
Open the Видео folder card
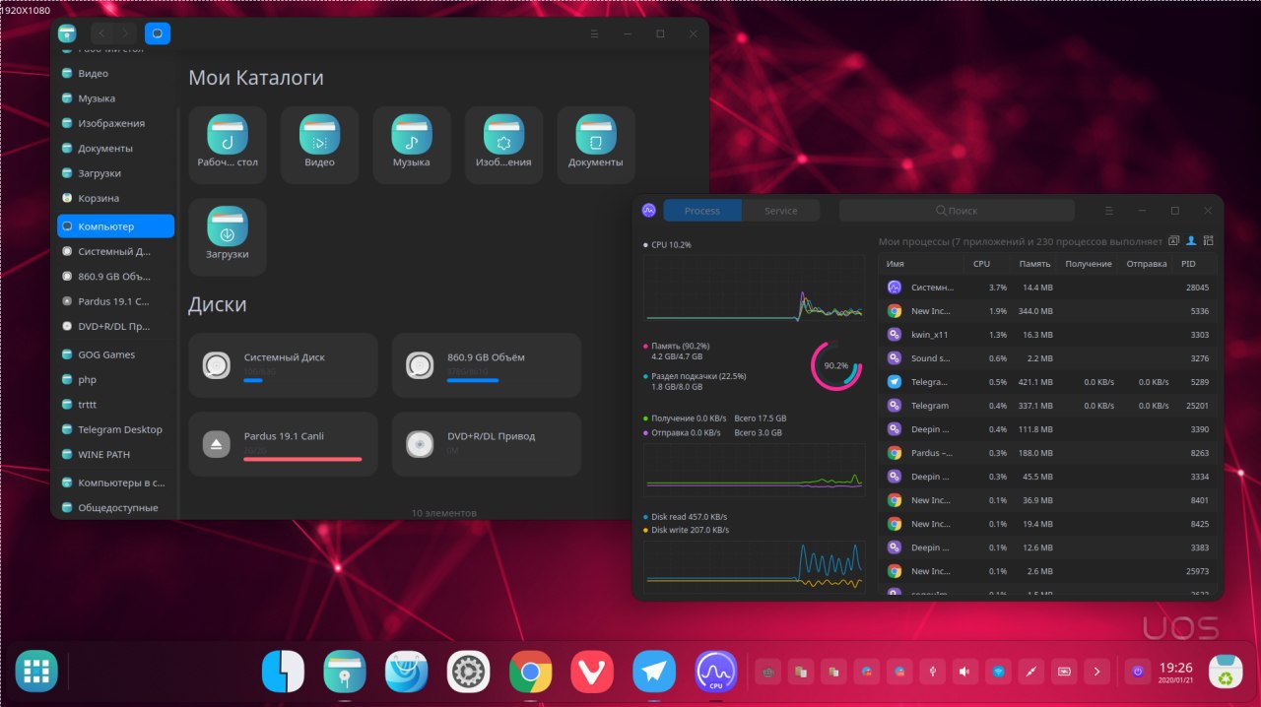(x=319, y=145)
